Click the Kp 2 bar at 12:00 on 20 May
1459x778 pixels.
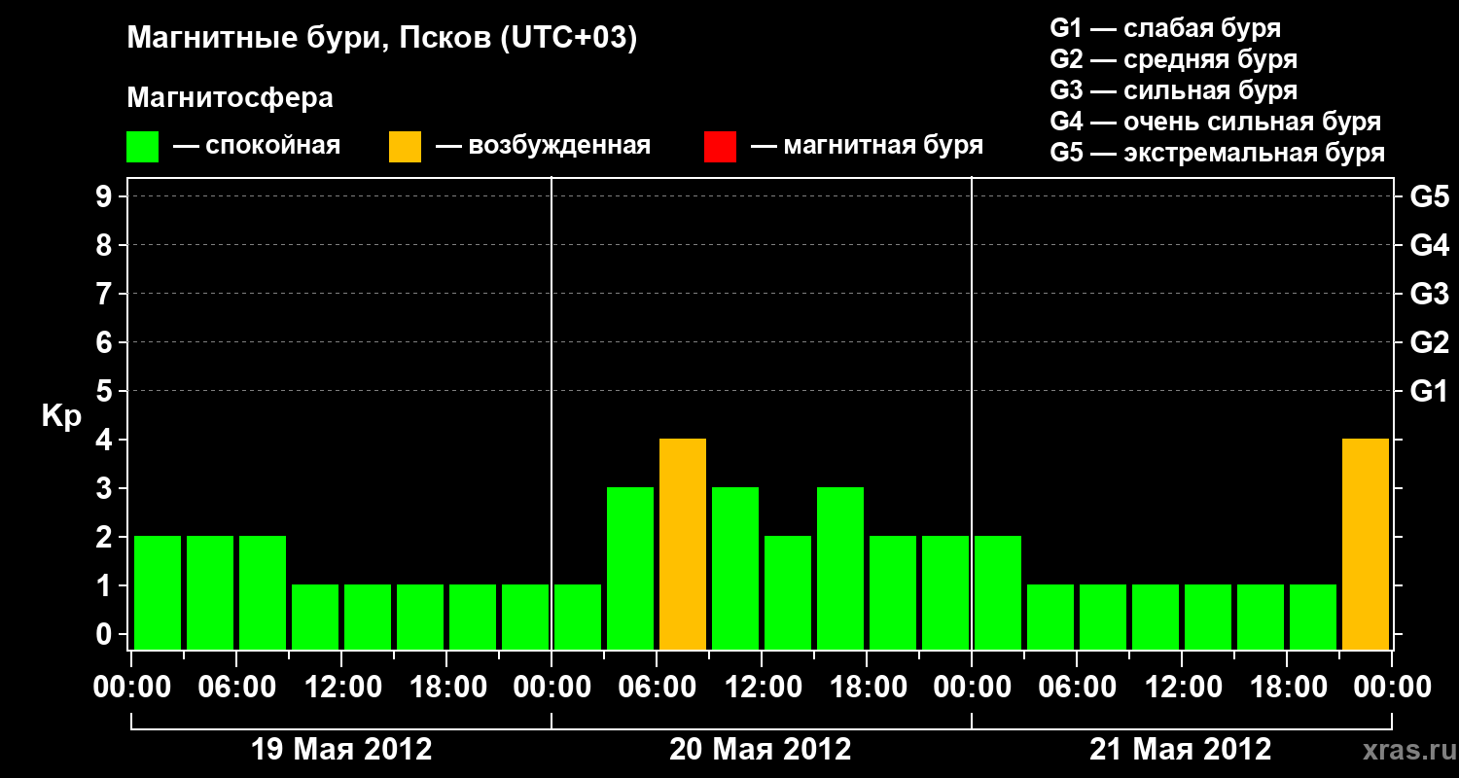click(x=788, y=592)
